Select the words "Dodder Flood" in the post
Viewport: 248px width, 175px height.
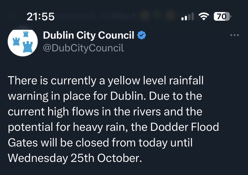point(185,127)
